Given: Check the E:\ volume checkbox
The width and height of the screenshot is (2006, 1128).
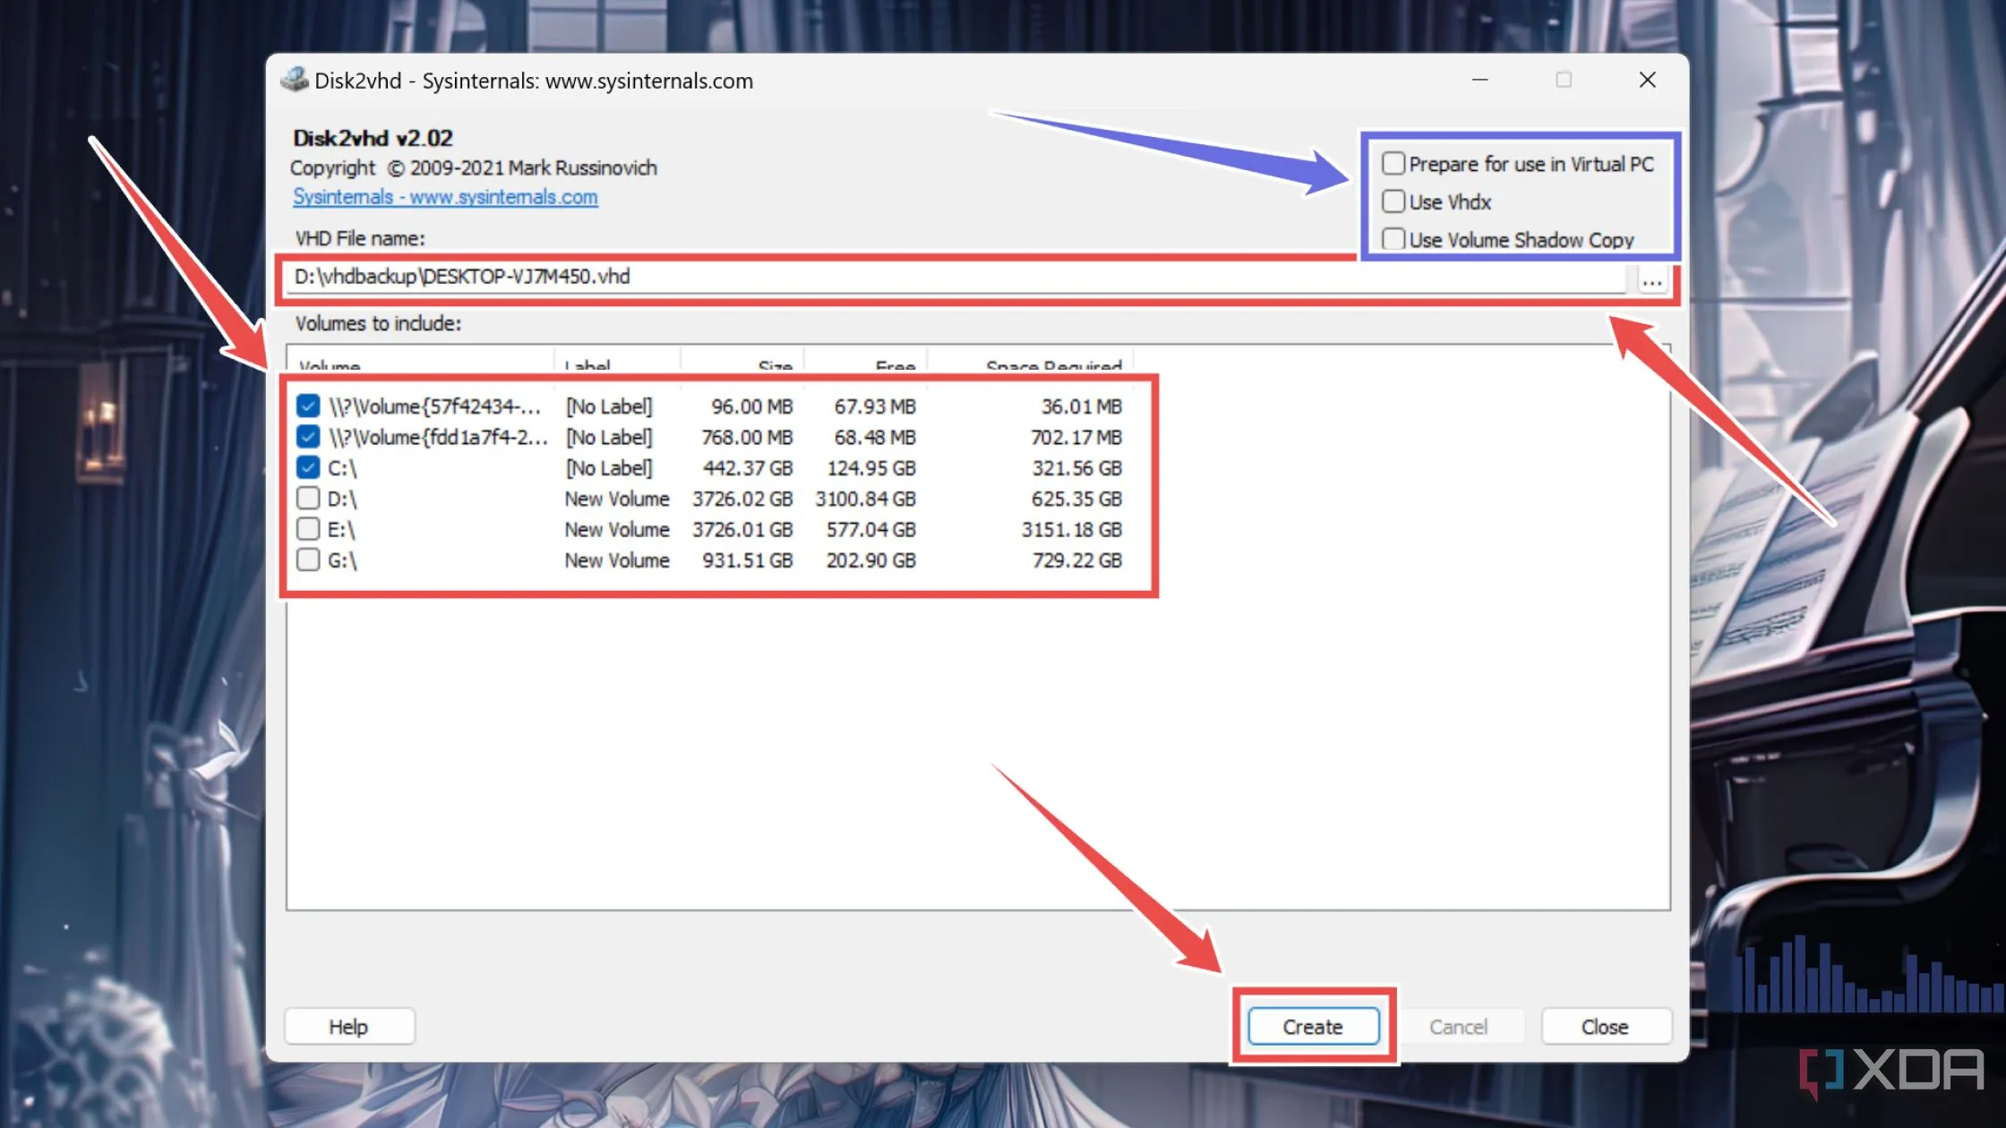Looking at the screenshot, I should (x=308, y=528).
